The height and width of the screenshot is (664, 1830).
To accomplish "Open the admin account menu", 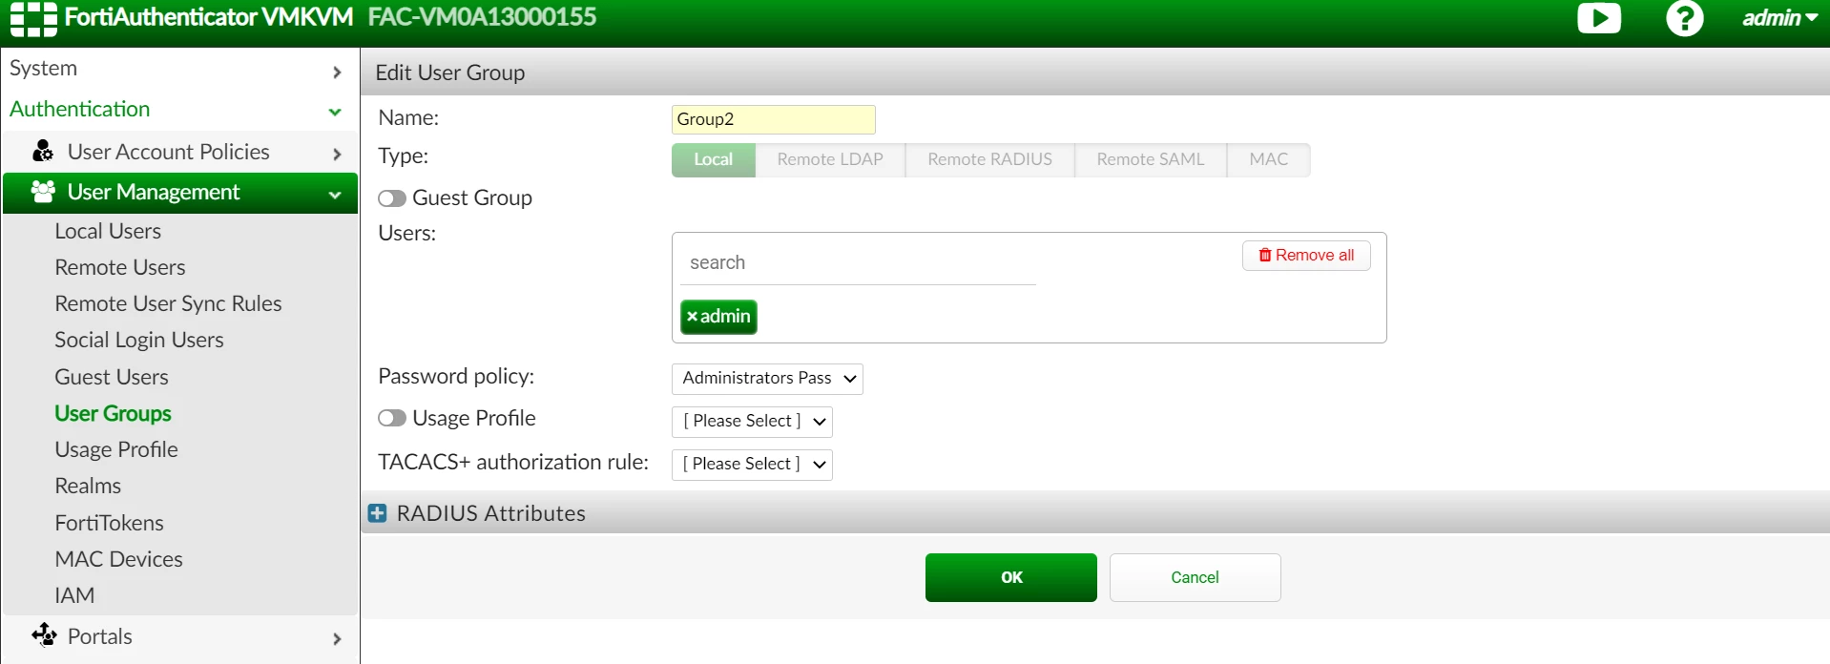I will 1779,18.
